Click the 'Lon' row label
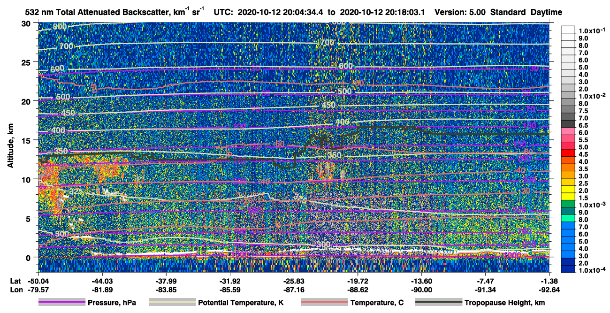This screenshot has height=313, width=610. point(15,290)
